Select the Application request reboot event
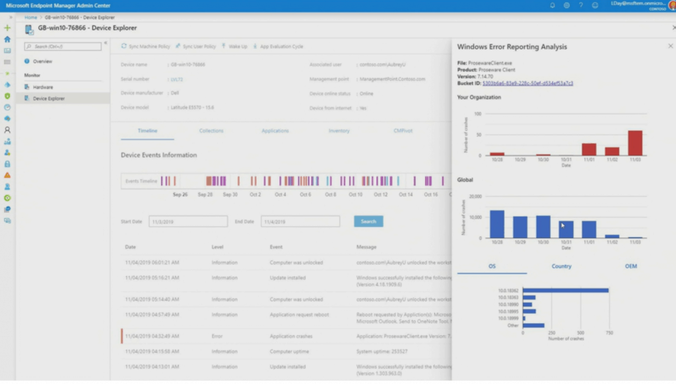The image size is (676, 384). click(x=287, y=318)
